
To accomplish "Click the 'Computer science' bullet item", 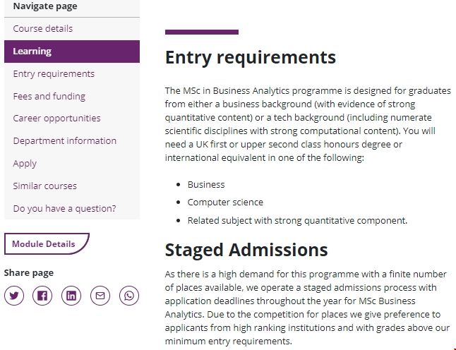I will tap(225, 203).
